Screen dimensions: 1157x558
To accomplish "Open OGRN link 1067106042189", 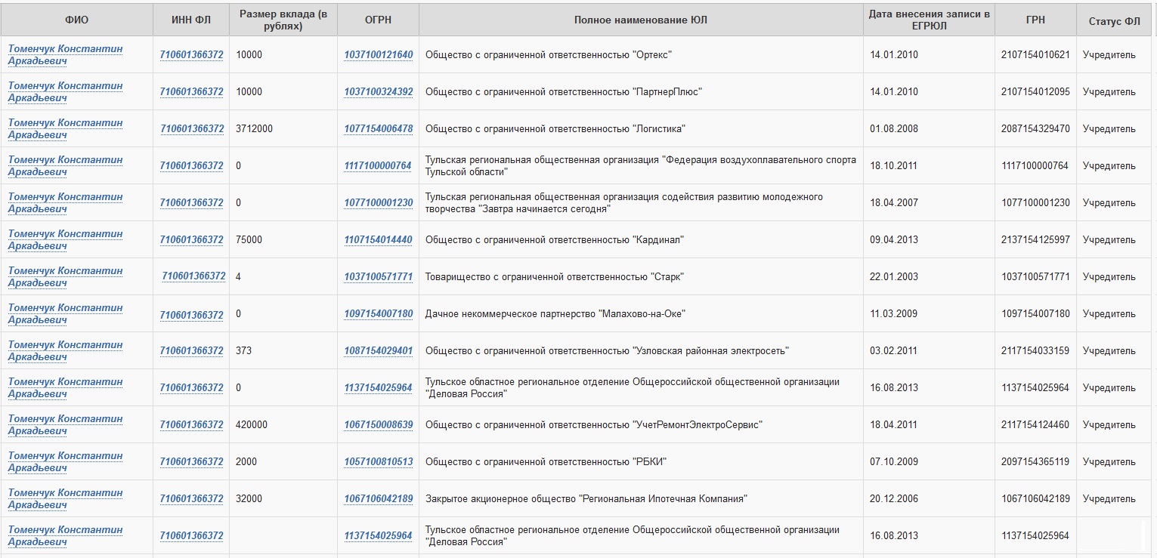I will point(379,499).
